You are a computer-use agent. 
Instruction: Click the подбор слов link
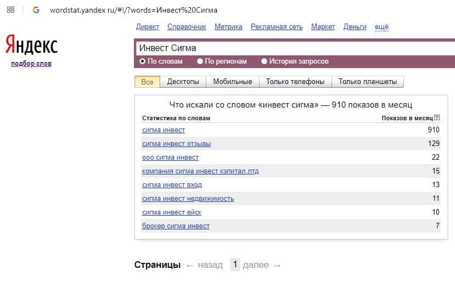point(31,64)
